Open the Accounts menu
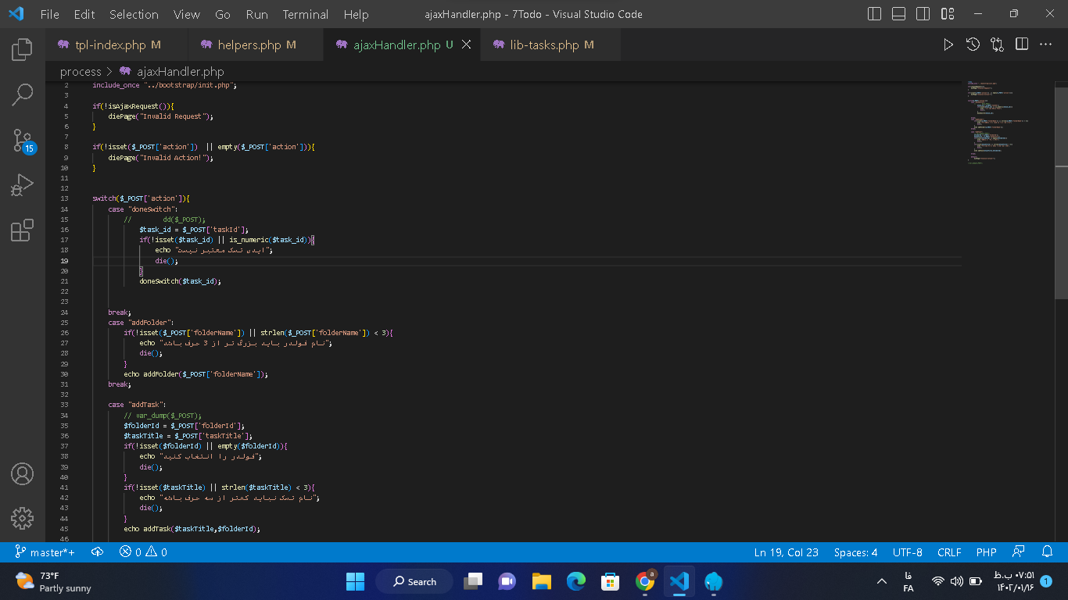The width and height of the screenshot is (1068, 600). tap(22, 473)
